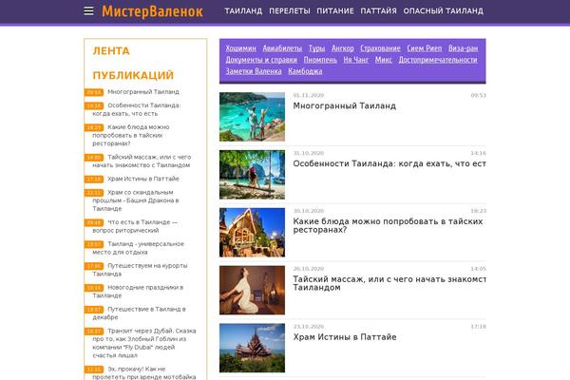Follow the Ня Чанг tag link
The width and height of the screenshot is (570, 380).
[x=356, y=60]
